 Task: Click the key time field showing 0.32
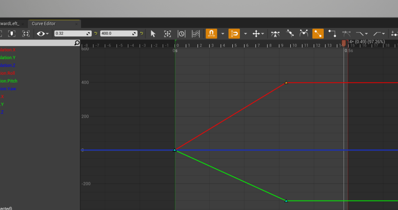click(x=72, y=34)
